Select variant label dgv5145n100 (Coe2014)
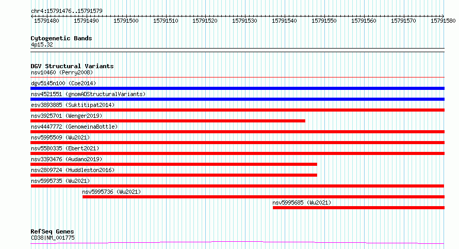This screenshot has width=459, height=249. (63, 83)
